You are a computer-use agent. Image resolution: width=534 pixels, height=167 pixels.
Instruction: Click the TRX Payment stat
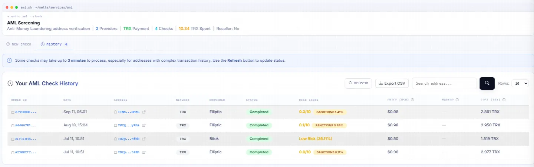point(136,28)
